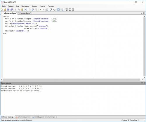Image resolution: width=146 pixels, height=122 pixels.
Task: Open the Сервис menu
Action: pyautogui.click(x=34, y=6)
